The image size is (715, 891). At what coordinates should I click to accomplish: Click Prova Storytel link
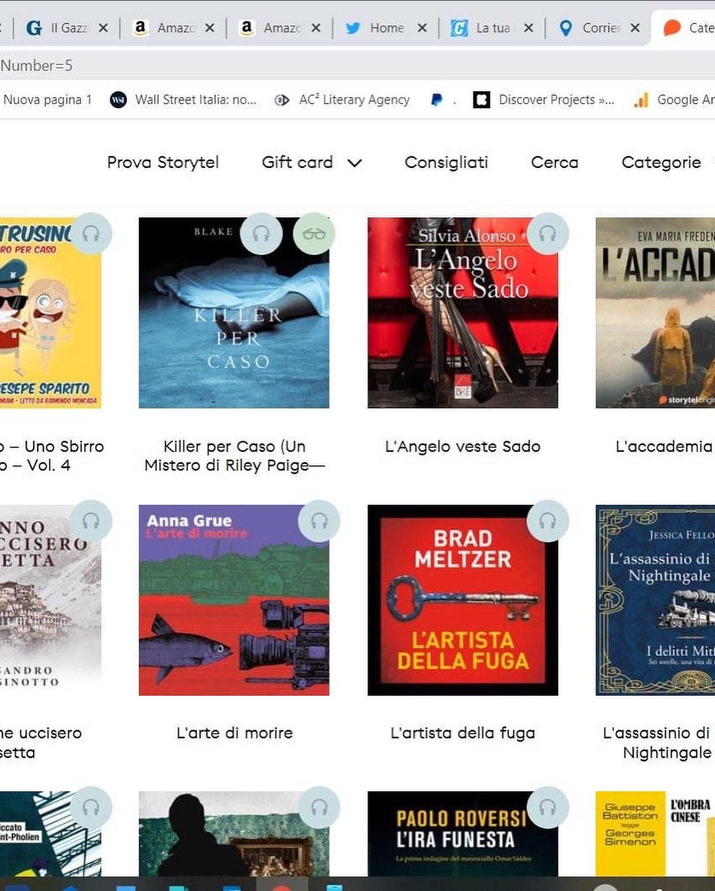[x=163, y=162]
